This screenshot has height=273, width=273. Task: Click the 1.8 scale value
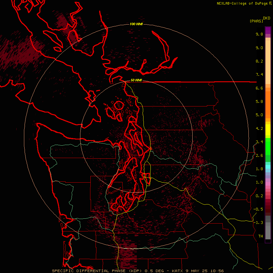pos(259,169)
